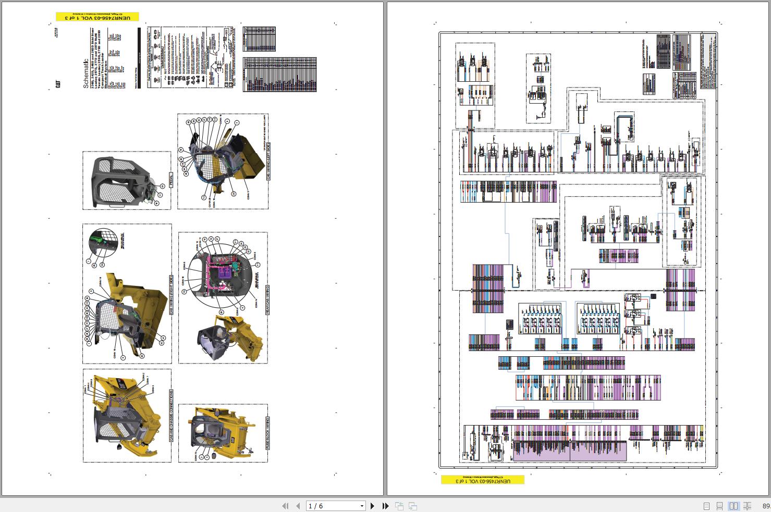Toggle the highlighted two-page facing view mode

point(734,506)
